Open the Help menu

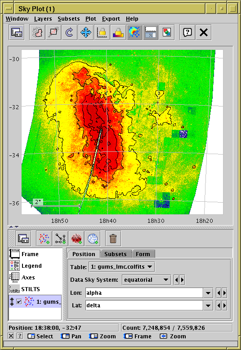click(x=132, y=19)
